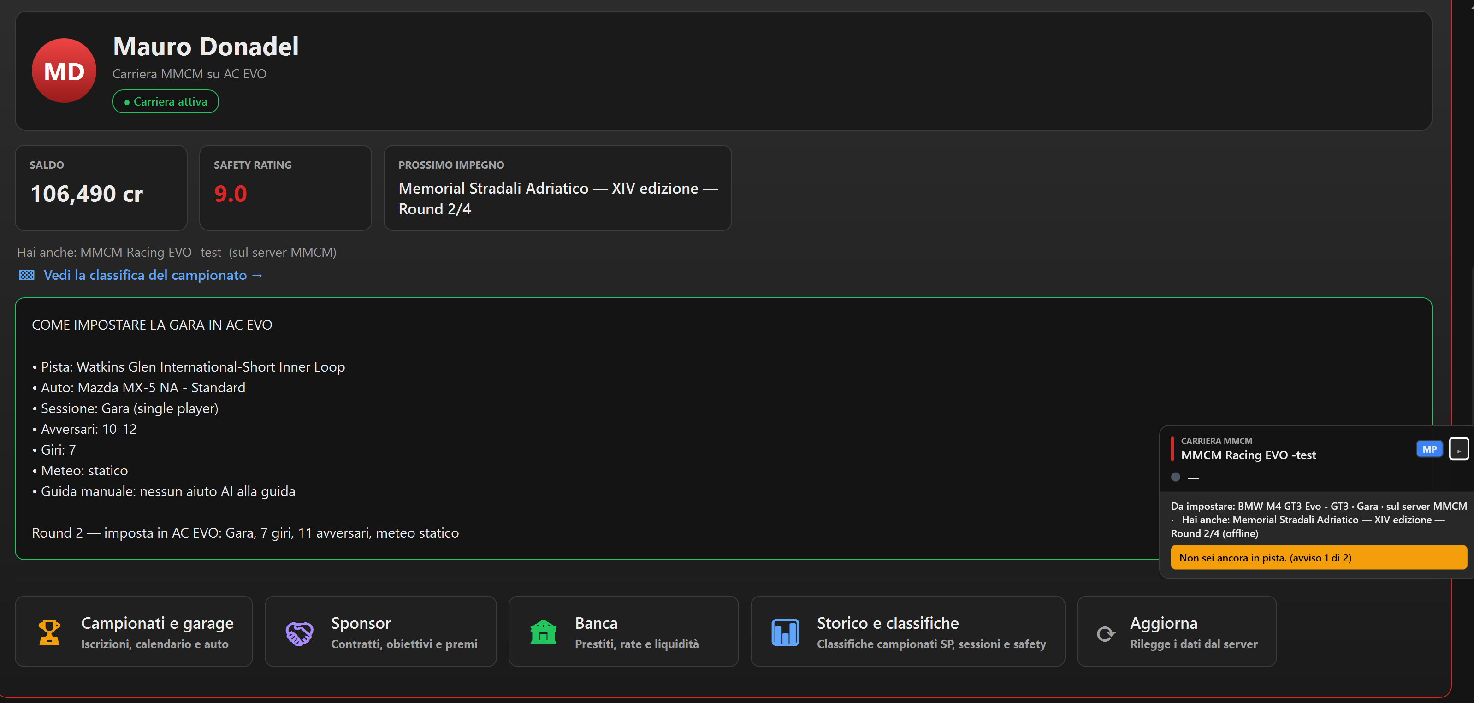Click the Sessione Gara single player line
Screen dimensions: 1474x703
(125, 408)
